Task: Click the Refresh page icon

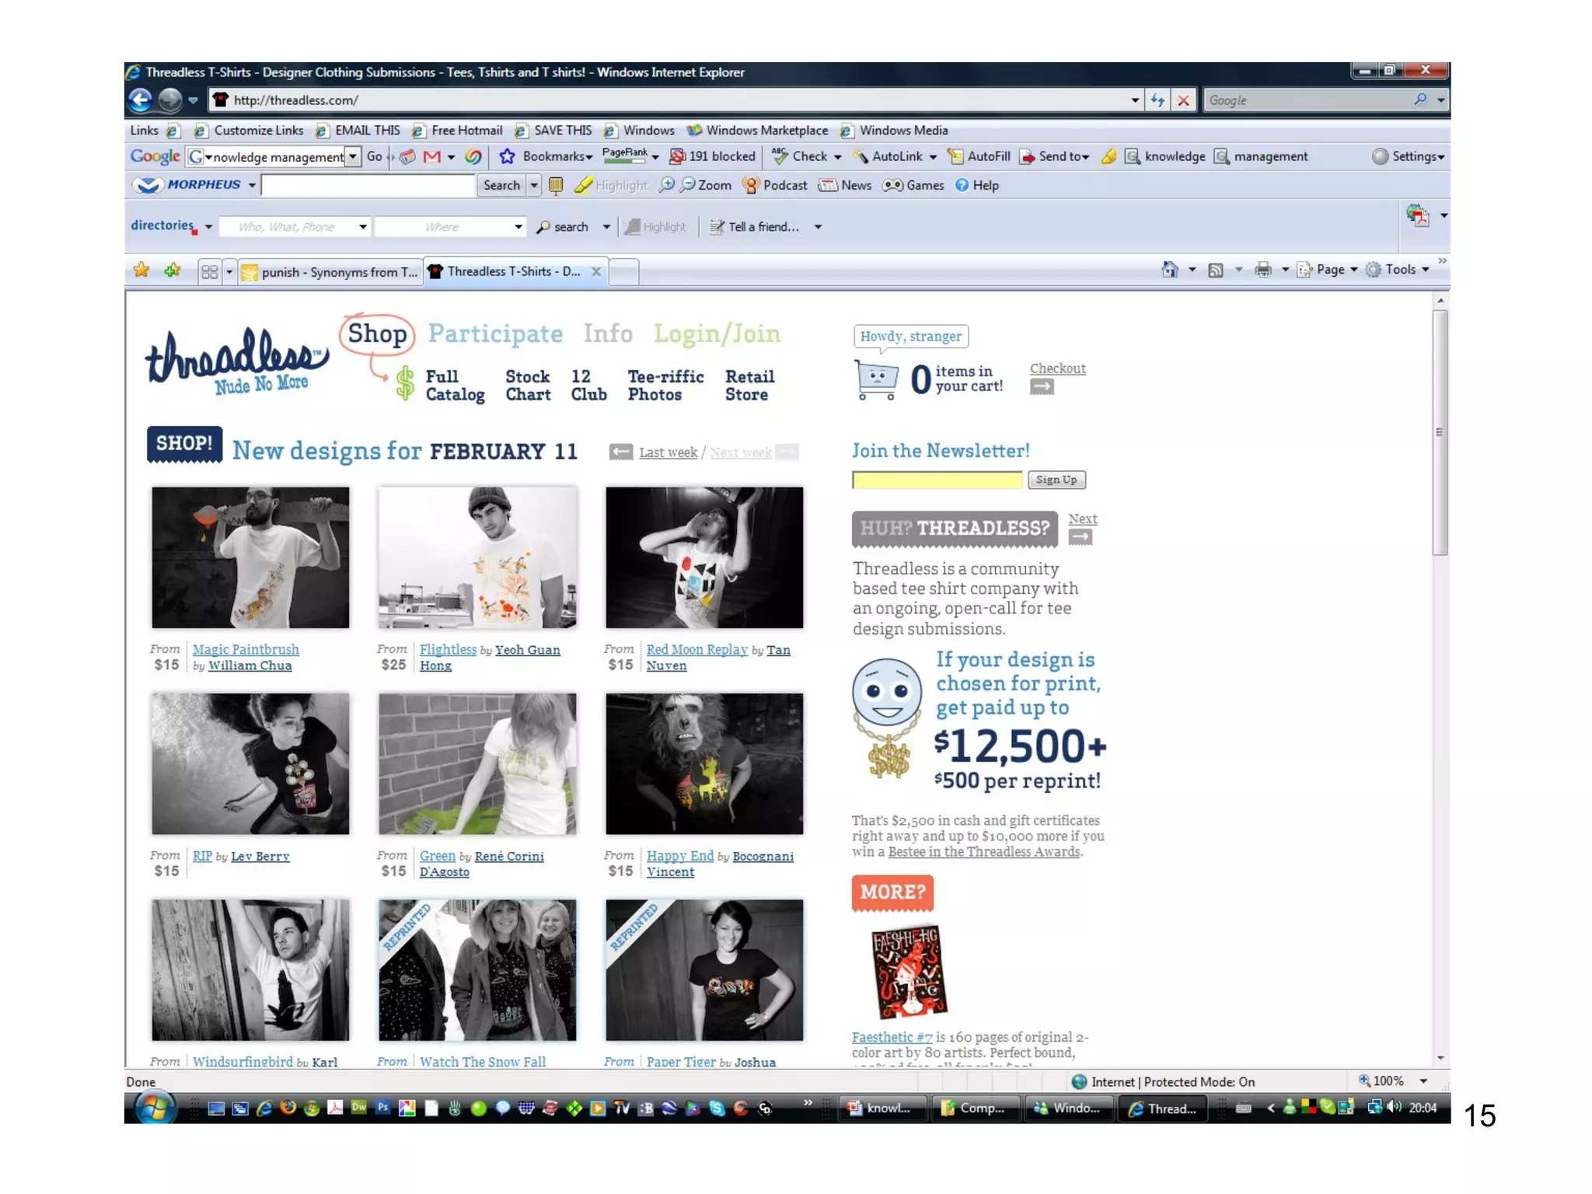Action: (1157, 100)
